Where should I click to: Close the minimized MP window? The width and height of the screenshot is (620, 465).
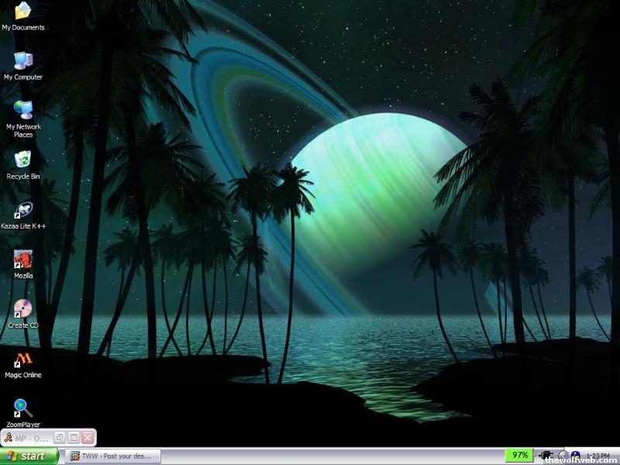click(88, 438)
